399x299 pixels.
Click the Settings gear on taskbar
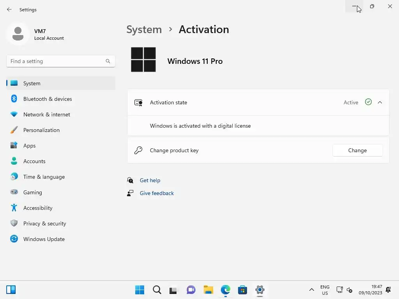260,290
